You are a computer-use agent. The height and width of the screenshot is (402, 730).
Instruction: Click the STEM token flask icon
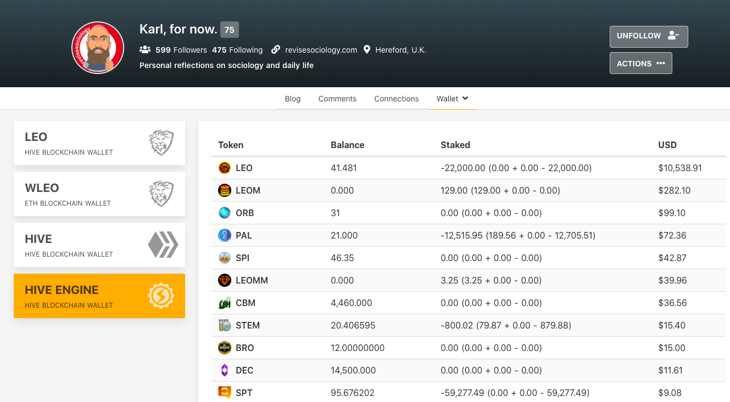click(224, 325)
